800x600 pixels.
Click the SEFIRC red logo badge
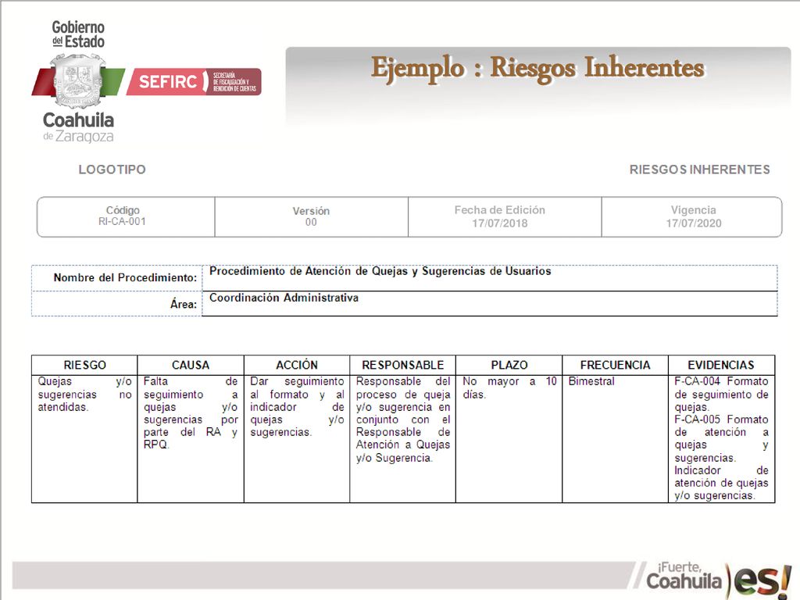pyautogui.click(x=194, y=81)
